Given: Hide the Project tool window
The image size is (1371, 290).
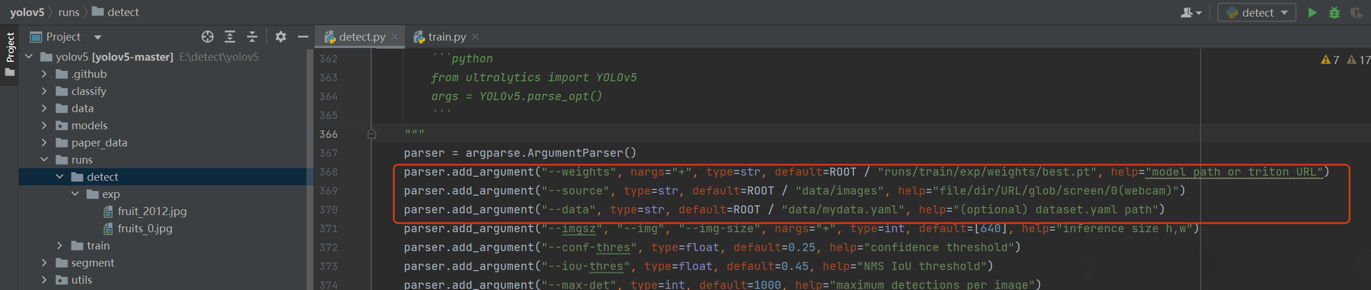Looking at the screenshot, I should coord(303,37).
